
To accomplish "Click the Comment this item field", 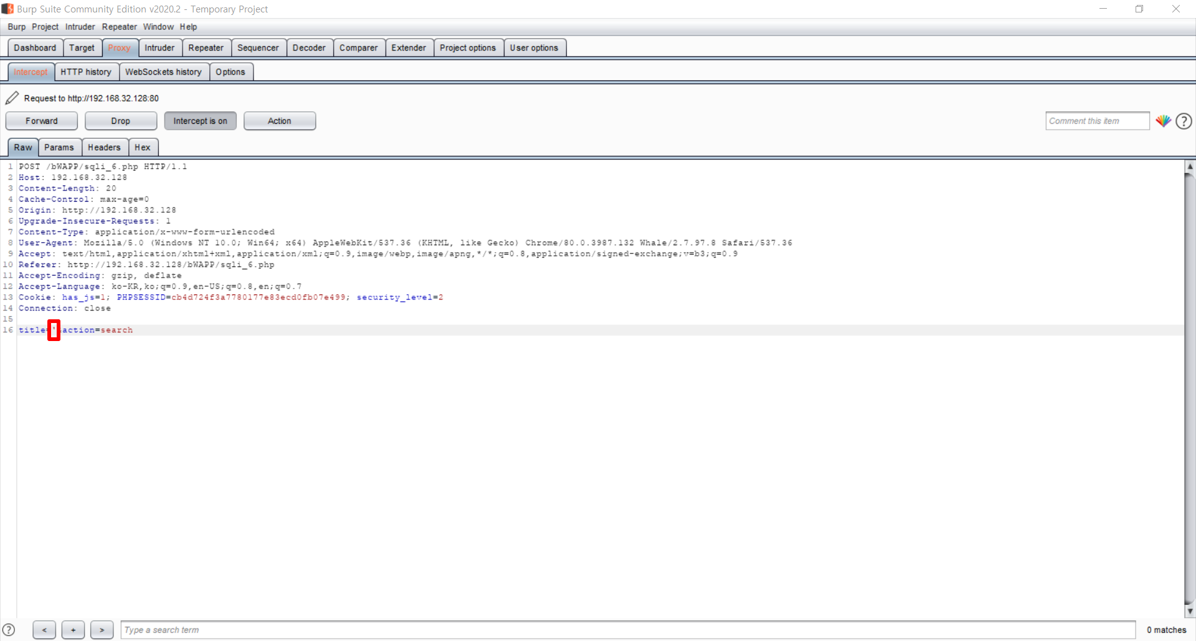I will (x=1097, y=121).
